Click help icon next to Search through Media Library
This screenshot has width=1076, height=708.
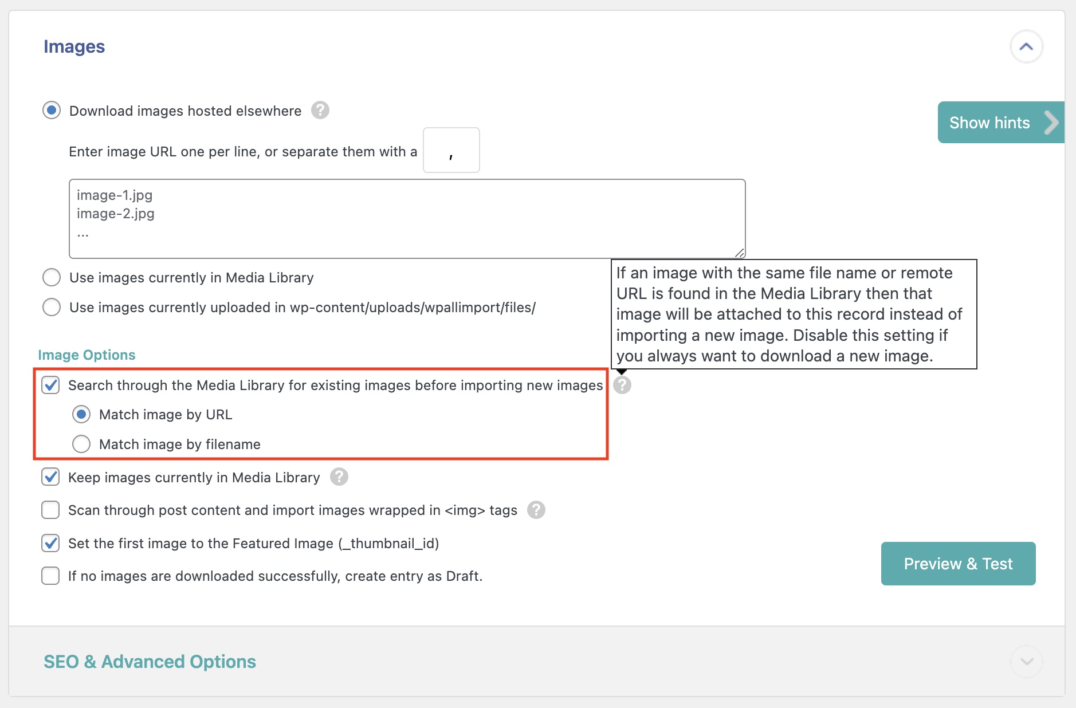(622, 385)
